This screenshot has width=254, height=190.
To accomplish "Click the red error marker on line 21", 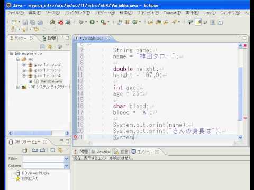I will tap(75, 137).
